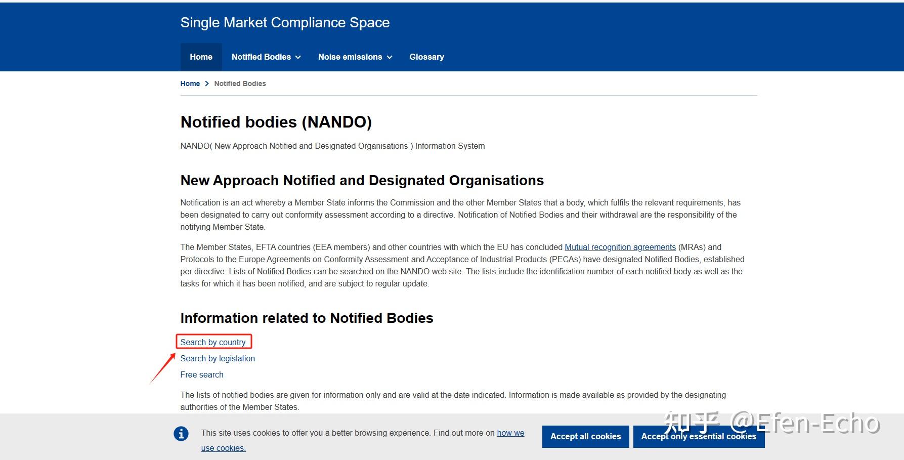Follow the Mutual recognition agreements link
This screenshot has width=904, height=460.
(620, 247)
